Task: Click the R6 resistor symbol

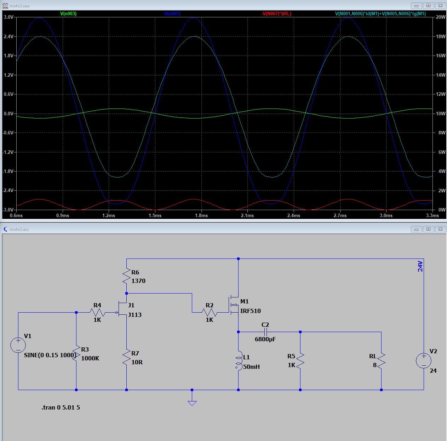Action: click(127, 276)
